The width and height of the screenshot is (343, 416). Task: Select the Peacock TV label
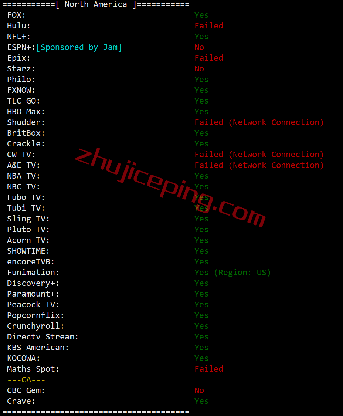[33, 305]
